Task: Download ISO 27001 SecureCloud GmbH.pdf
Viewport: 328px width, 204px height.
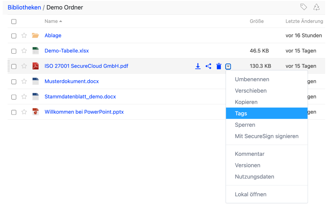Action: tap(198, 66)
